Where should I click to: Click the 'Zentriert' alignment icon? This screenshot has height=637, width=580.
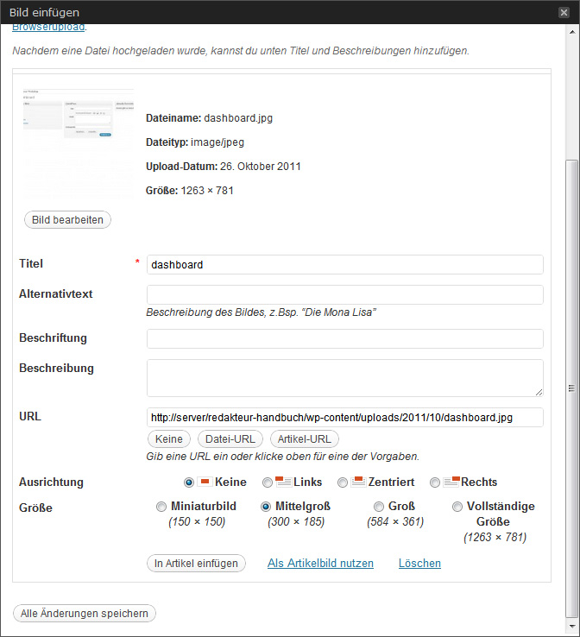point(358,482)
